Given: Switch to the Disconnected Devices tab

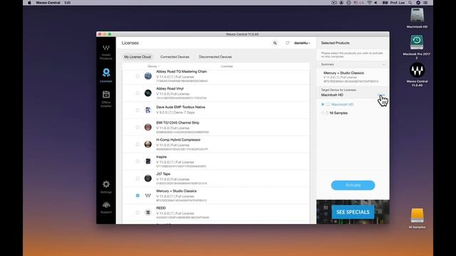Looking at the screenshot, I should click(215, 57).
